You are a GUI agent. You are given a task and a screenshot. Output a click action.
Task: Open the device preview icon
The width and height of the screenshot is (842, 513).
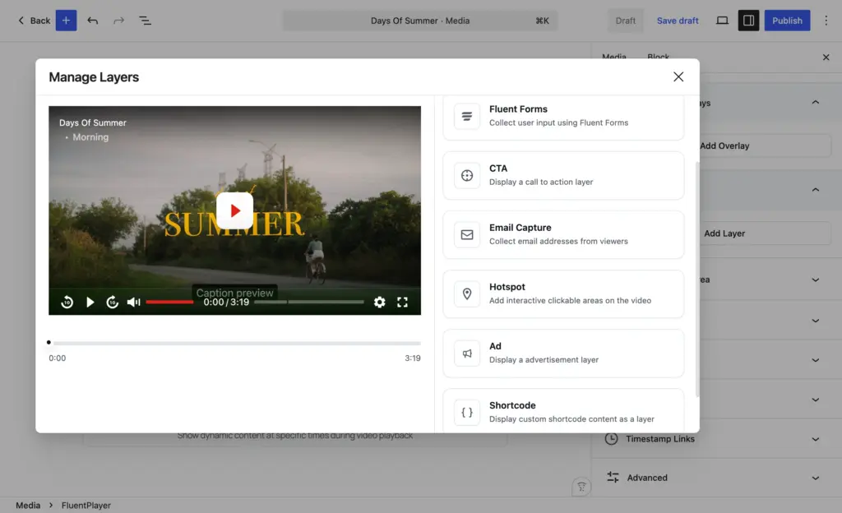click(722, 21)
